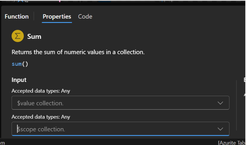The image size is (246, 145).
Task: Click the Input section heading
Action: tap(19, 80)
